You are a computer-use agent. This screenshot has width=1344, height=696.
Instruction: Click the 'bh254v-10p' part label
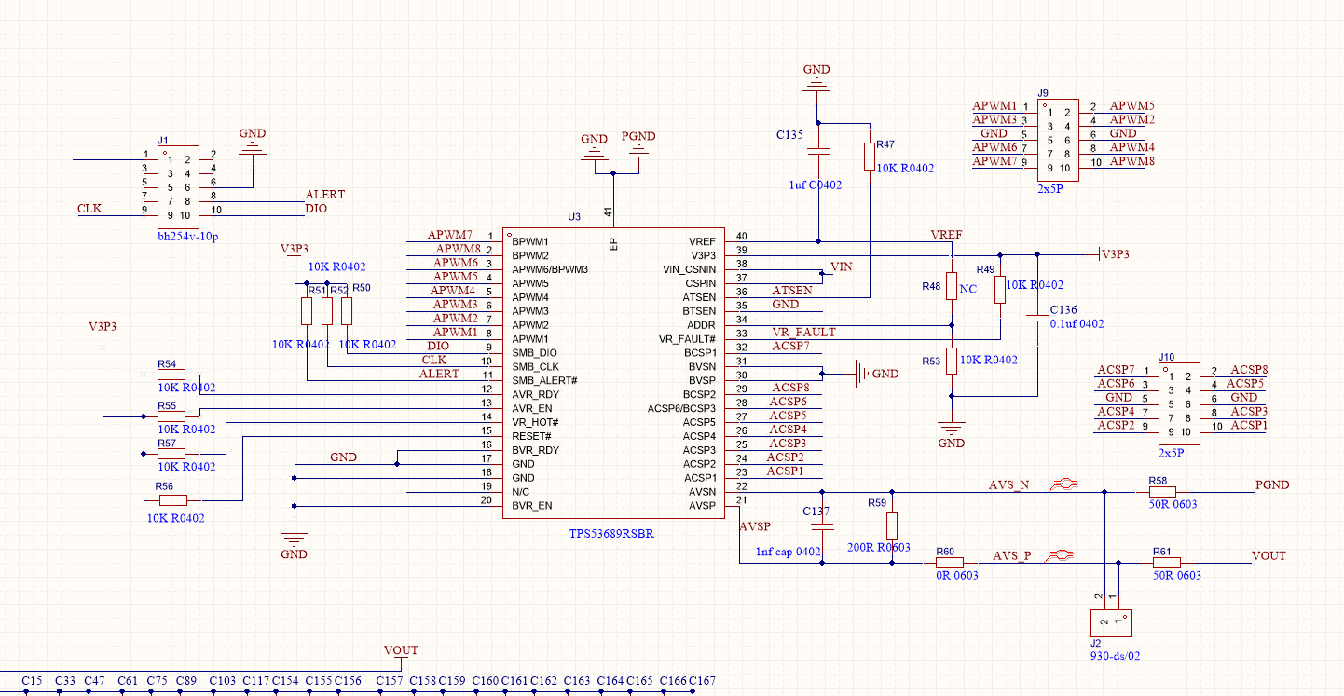click(x=187, y=238)
